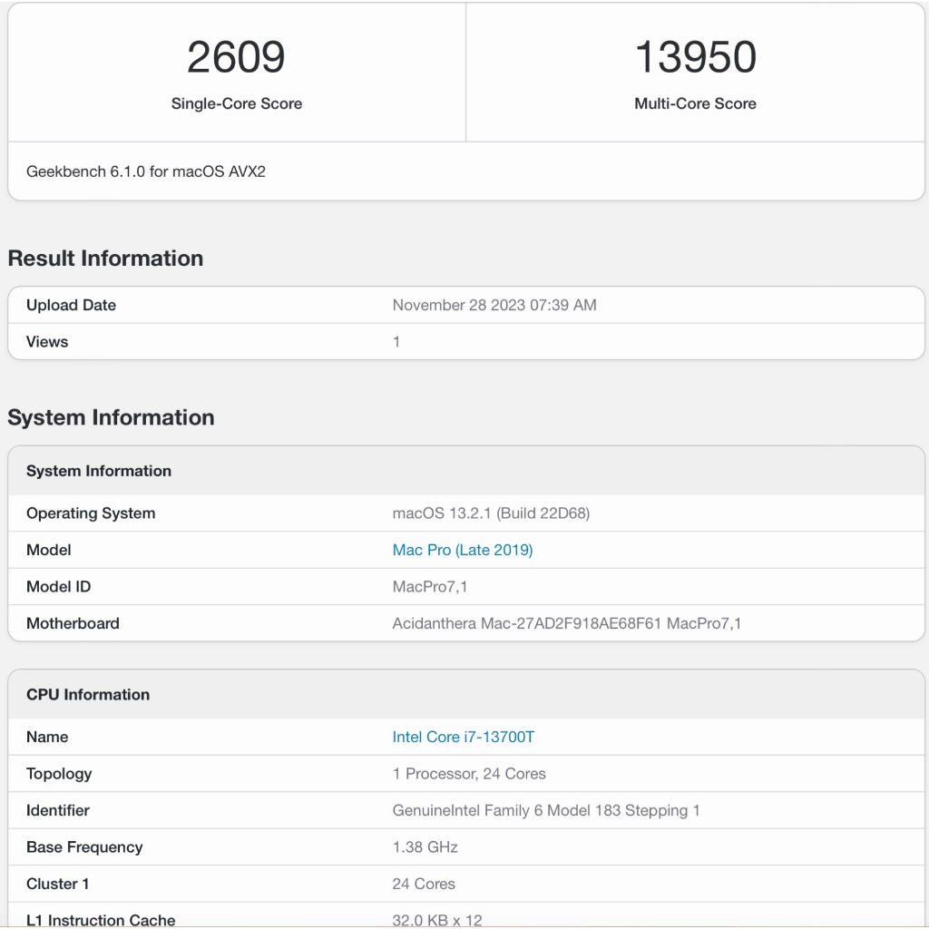
Task: Click the Acidanthera motherboard value text
Action: click(566, 623)
